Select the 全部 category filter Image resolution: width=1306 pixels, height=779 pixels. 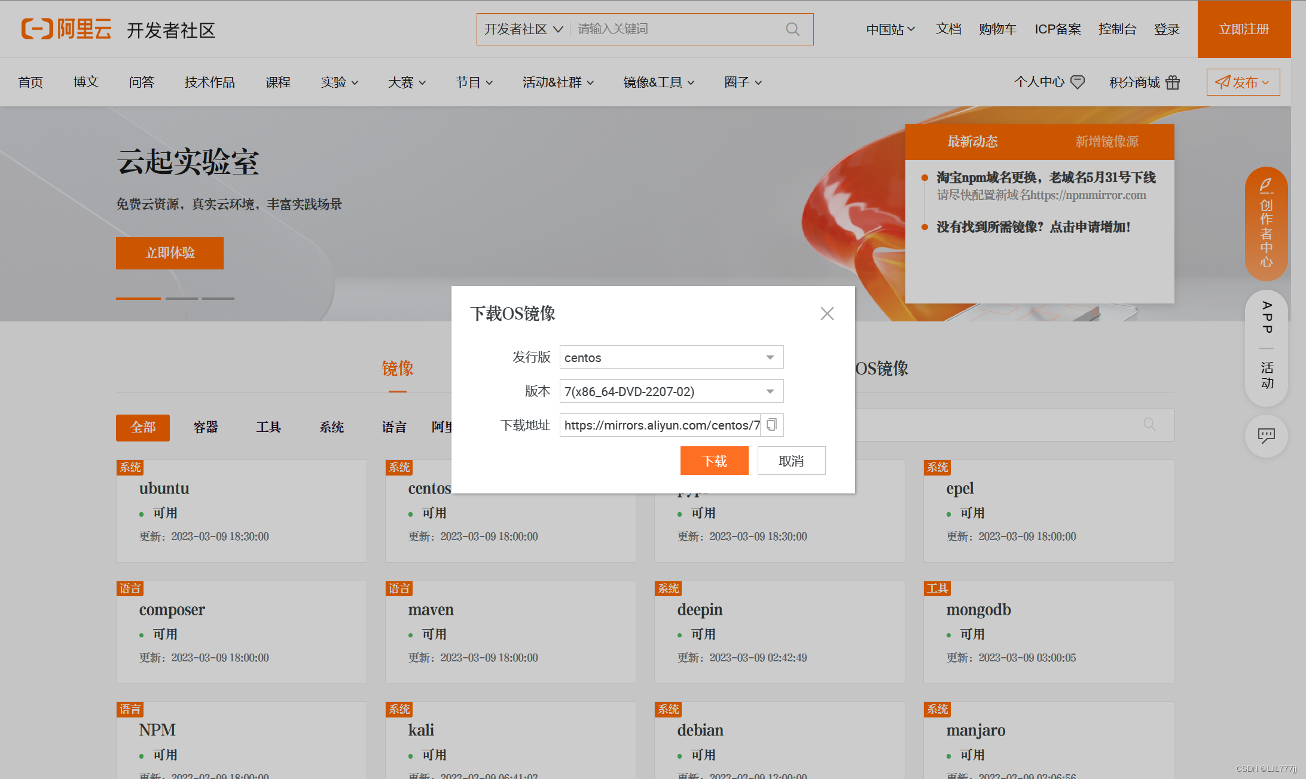coord(143,428)
